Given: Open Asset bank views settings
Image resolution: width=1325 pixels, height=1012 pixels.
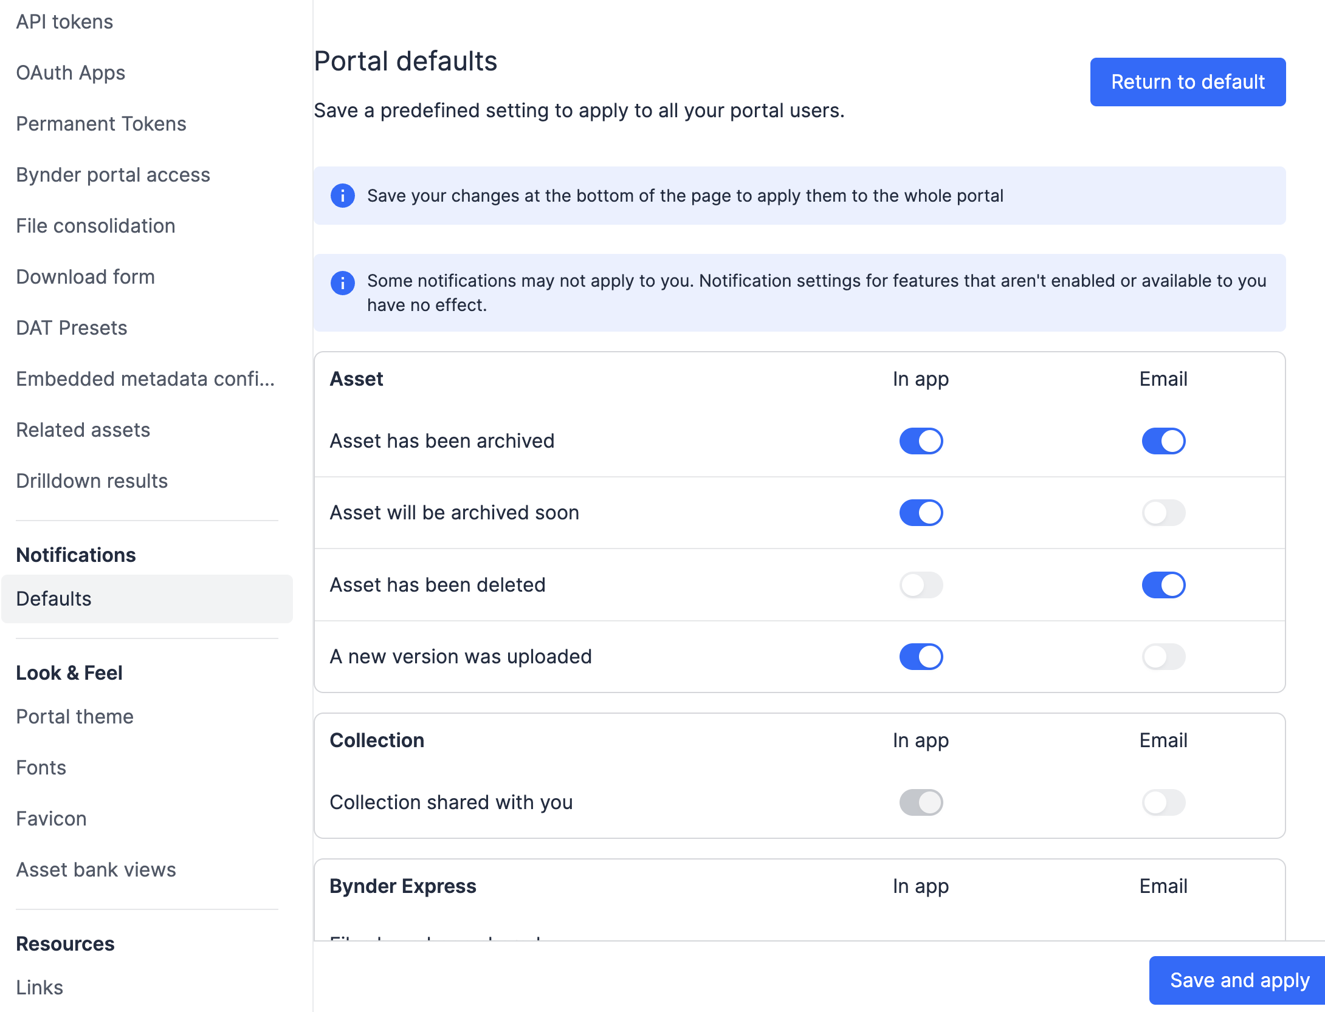Looking at the screenshot, I should tap(96, 870).
